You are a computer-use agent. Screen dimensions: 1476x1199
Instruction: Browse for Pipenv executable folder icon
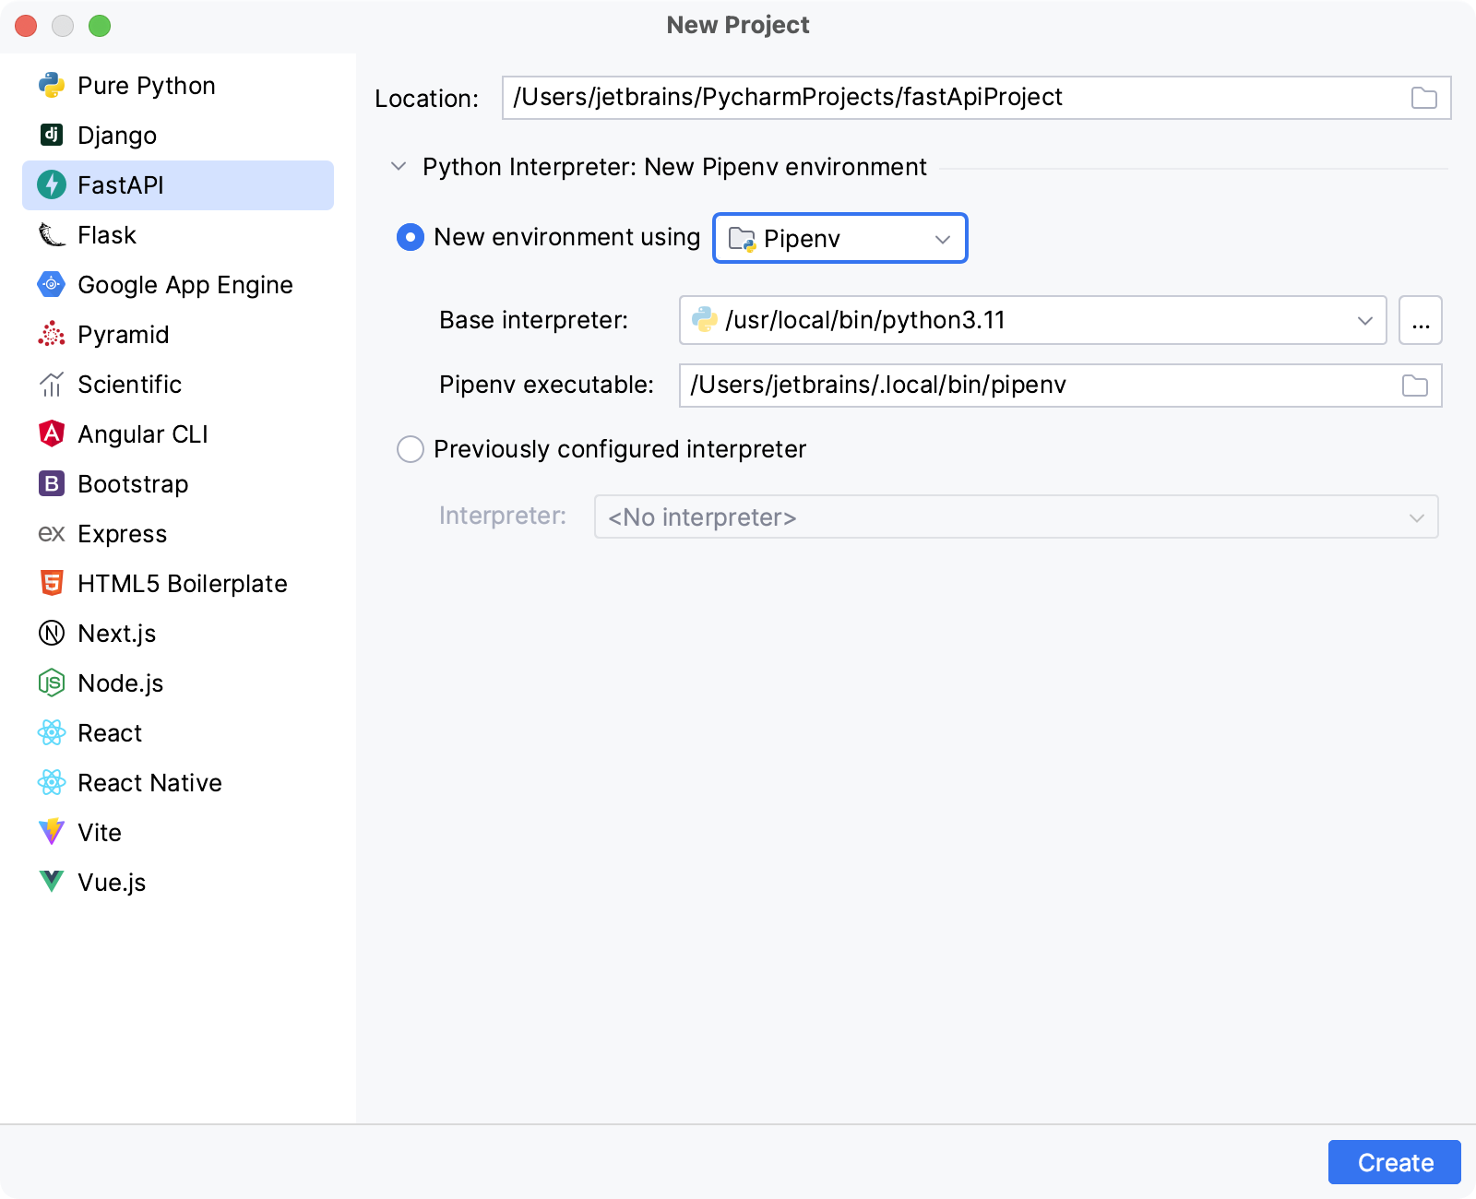point(1415,386)
